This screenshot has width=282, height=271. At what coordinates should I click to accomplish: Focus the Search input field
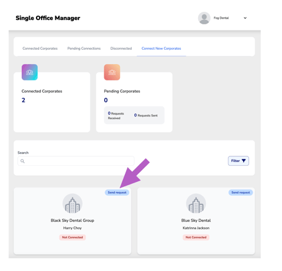tap(76, 161)
